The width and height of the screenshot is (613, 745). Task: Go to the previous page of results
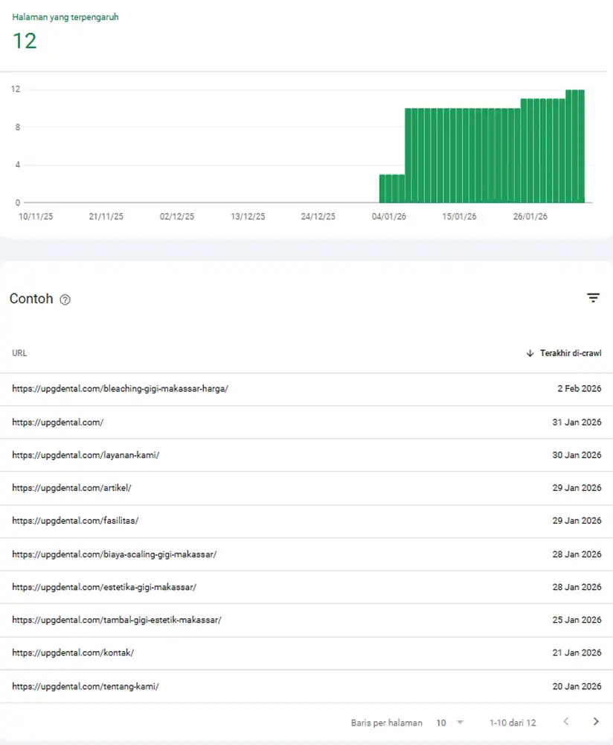pos(566,722)
